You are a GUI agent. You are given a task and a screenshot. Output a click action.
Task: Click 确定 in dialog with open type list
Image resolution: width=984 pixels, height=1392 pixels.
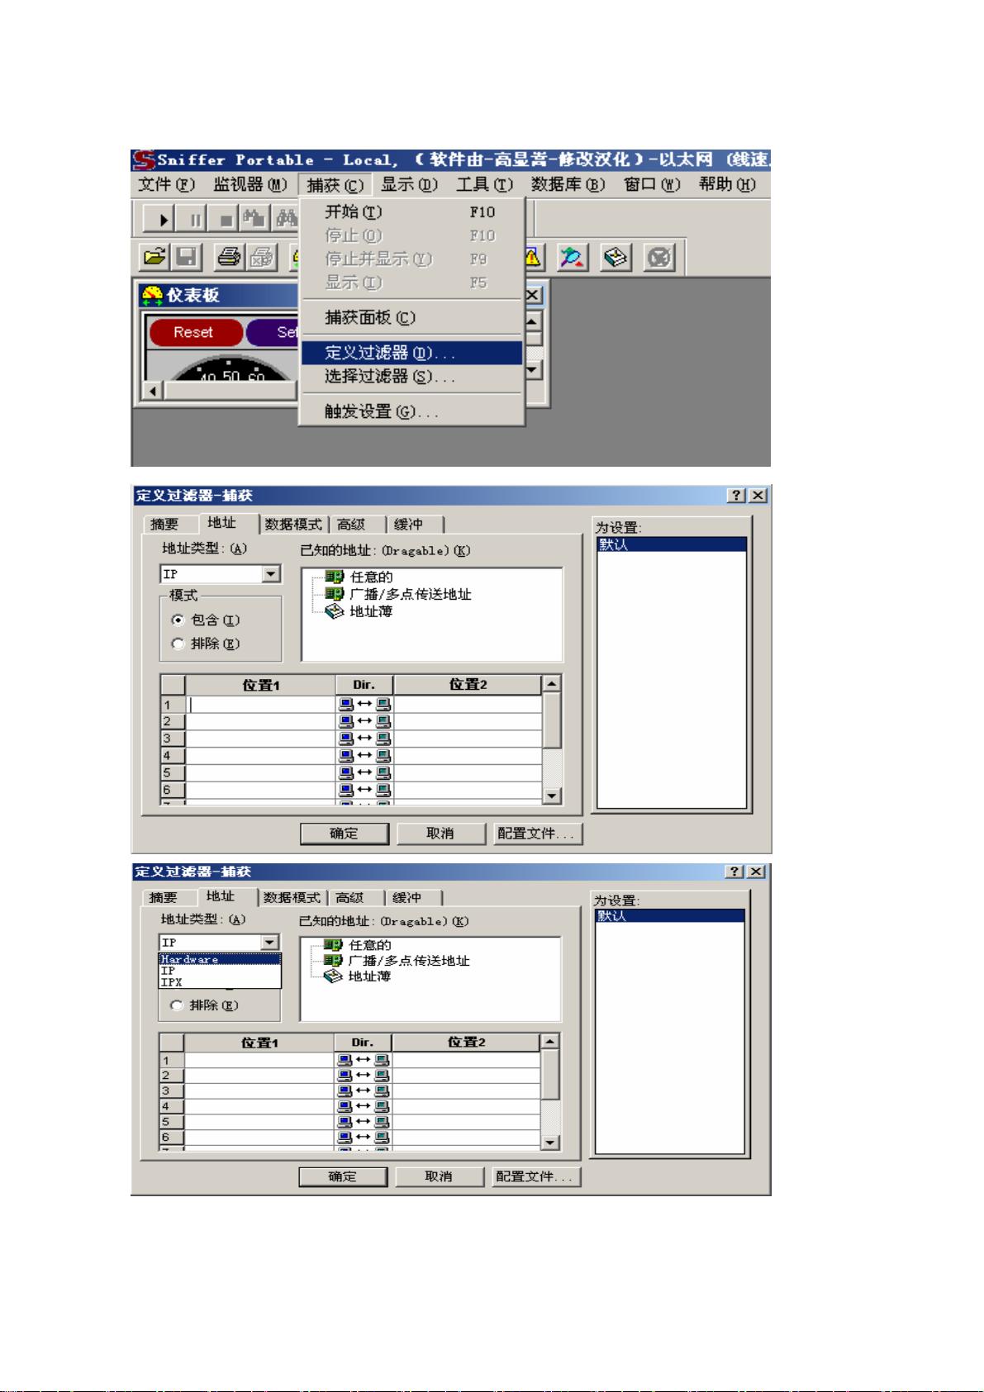click(x=342, y=1176)
